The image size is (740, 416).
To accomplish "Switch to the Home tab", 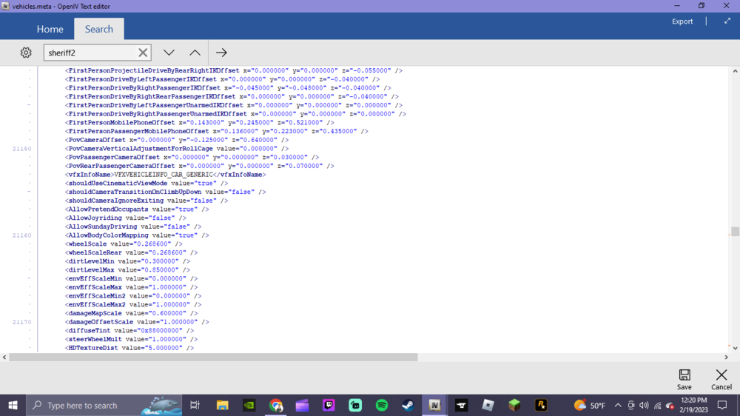I will point(50,29).
